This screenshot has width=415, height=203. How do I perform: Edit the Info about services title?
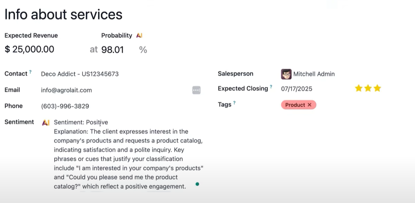click(x=63, y=15)
